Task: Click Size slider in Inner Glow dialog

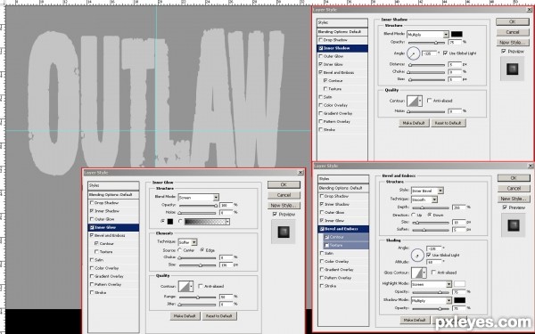Action: point(198,265)
